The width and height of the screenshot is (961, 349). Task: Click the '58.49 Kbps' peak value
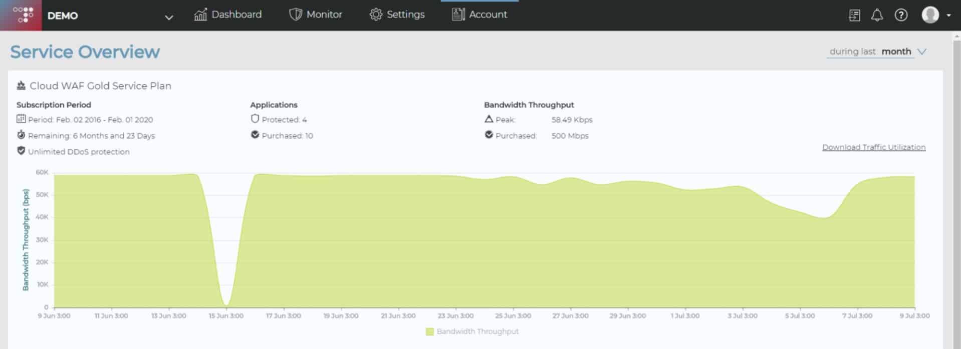pyautogui.click(x=572, y=119)
